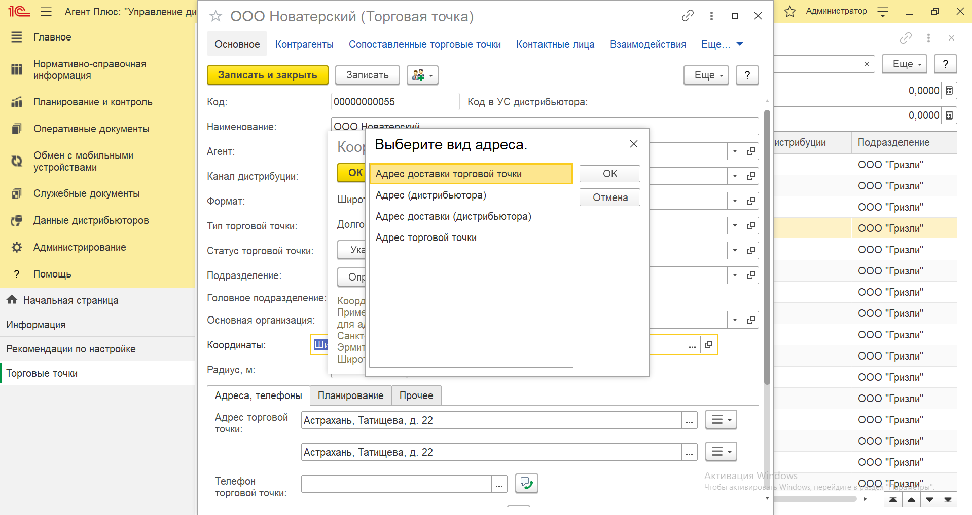Select Адрес торговой точки in the list
Viewport: 972px width, 515px height.
pyautogui.click(x=426, y=238)
